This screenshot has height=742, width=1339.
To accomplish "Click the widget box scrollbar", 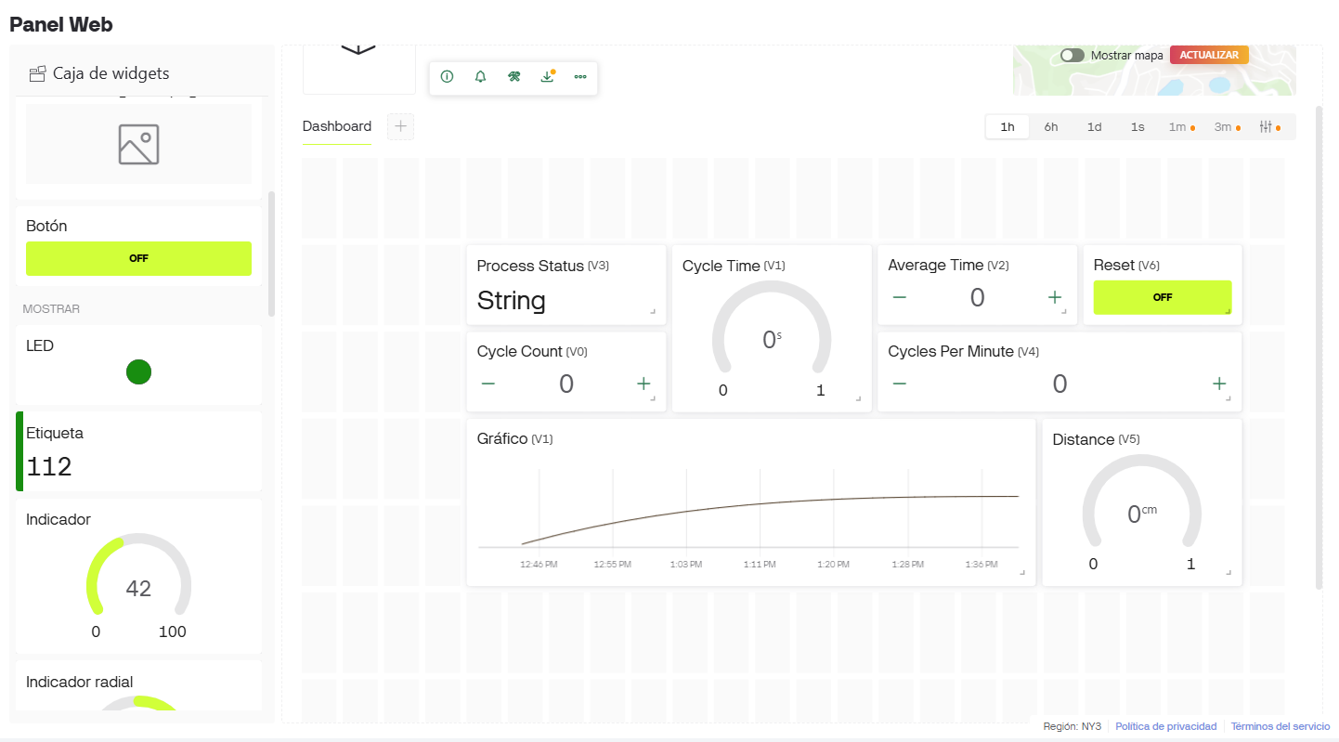I will point(271,254).
